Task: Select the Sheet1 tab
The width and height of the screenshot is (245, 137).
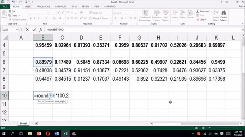Action: [23, 123]
